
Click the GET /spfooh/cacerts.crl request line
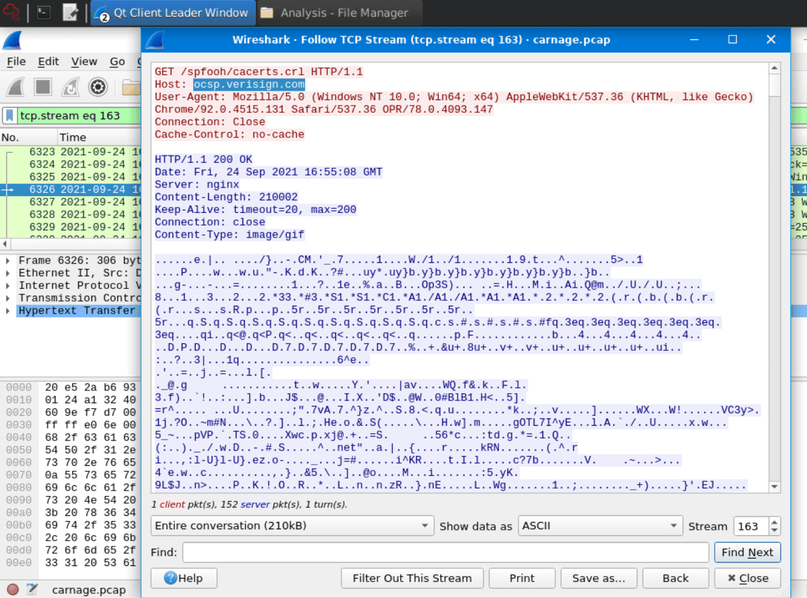tap(261, 72)
